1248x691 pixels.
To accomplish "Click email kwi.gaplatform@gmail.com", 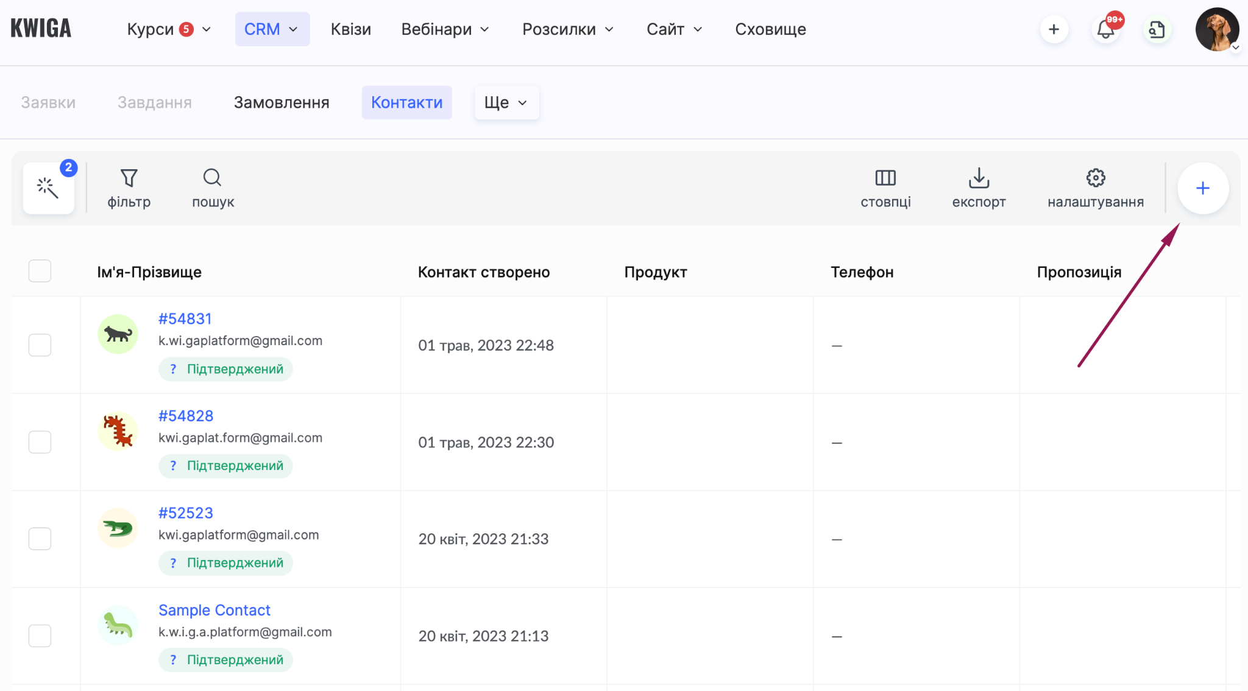I will point(238,535).
